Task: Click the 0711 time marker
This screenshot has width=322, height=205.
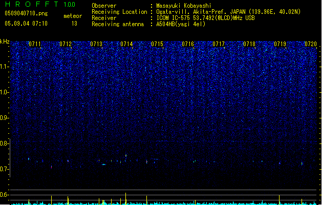Action: pyautogui.click(x=35, y=44)
